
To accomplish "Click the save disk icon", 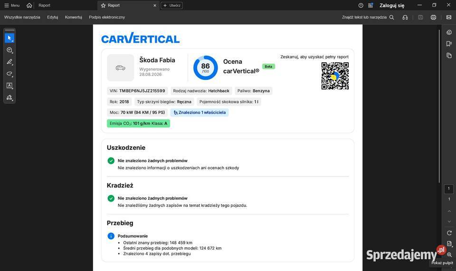I will [x=420, y=17].
